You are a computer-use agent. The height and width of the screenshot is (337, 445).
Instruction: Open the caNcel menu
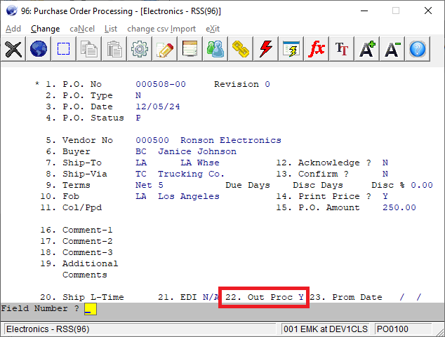pos(82,29)
